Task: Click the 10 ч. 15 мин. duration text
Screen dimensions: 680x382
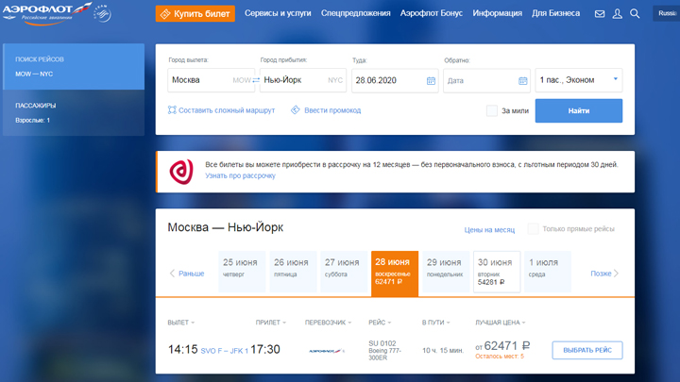Action: coord(443,350)
